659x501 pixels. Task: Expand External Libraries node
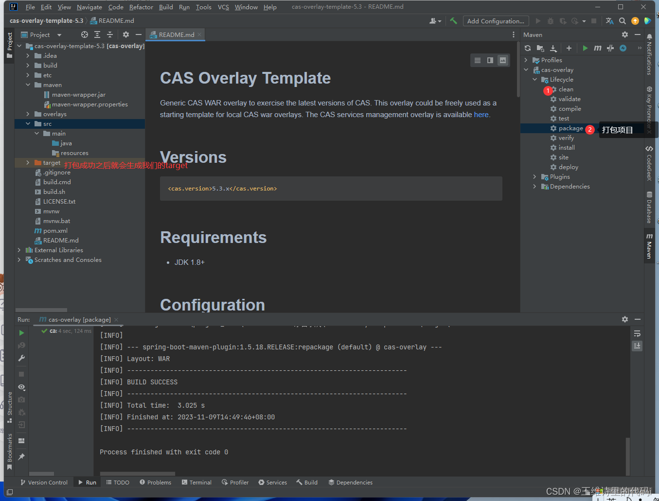coord(19,250)
